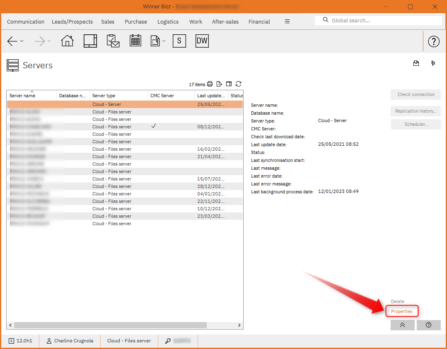The height and width of the screenshot is (349, 447).
Task: Open Replication history
Action: coord(416,111)
